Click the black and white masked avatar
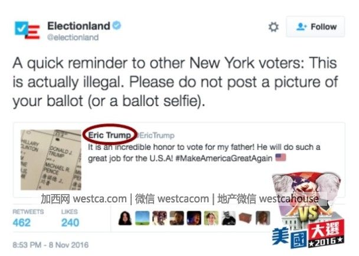 coord(229,218)
